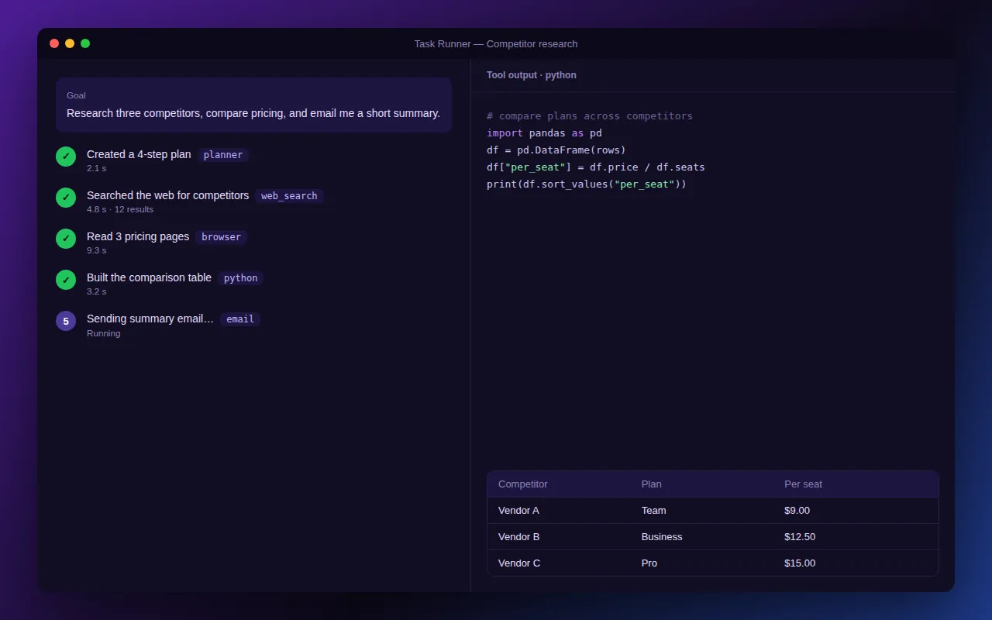Click the planner tool tag
The height and width of the screenshot is (620, 992).
click(223, 155)
